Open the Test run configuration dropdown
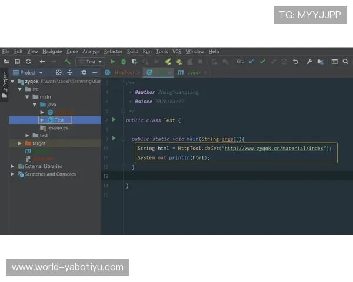 [x=91, y=61]
